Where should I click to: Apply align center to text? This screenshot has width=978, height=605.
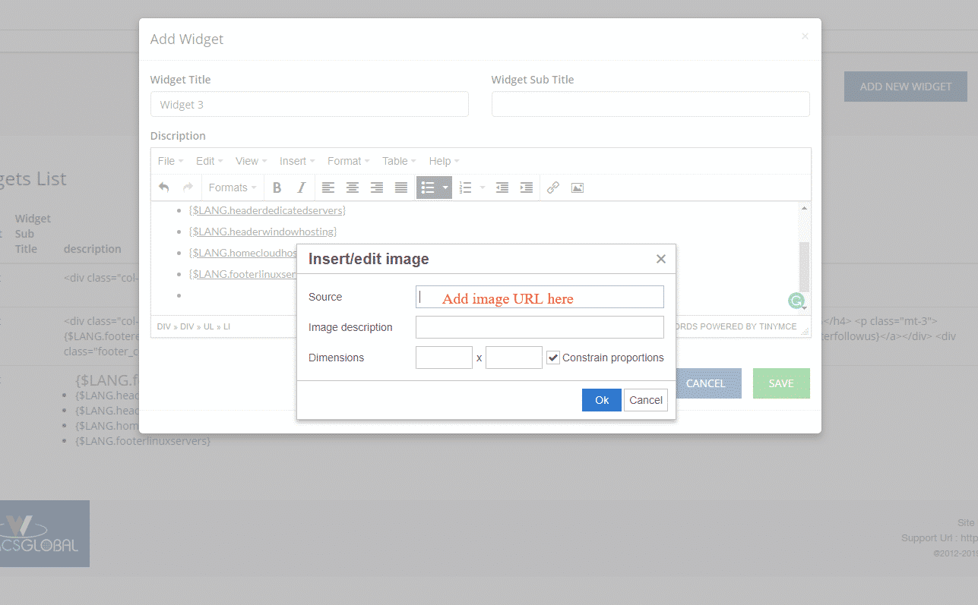[353, 187]
